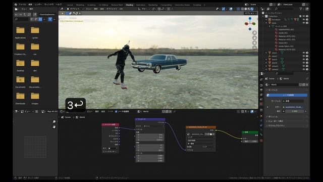
Task: Switch to the Rendering workspace tab
Action: [x=153, y=5]
